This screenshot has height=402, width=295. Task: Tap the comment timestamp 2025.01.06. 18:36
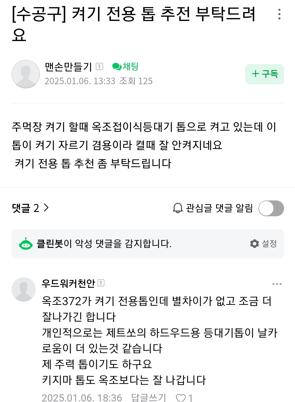(82, 397)
